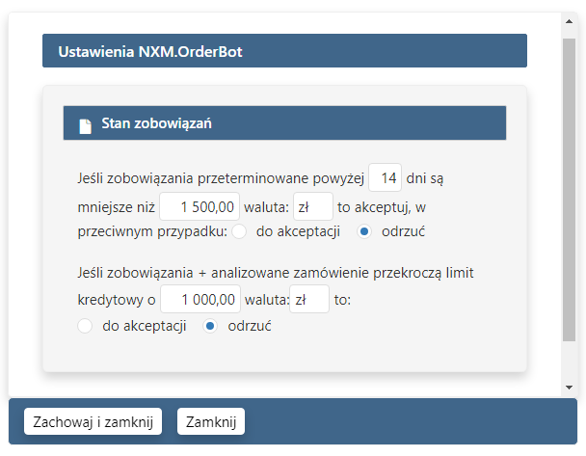This screenshot has height=456, width=586.
Task: Select 'odrzuć' for credit limit rule
Action: pos(210,326)
